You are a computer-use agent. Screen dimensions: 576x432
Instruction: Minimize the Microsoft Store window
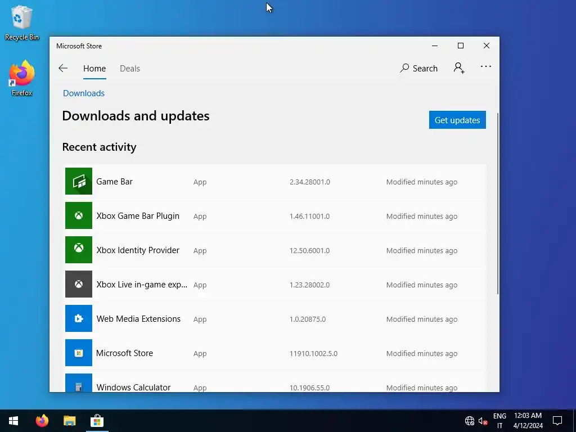(x=435, y=46)
